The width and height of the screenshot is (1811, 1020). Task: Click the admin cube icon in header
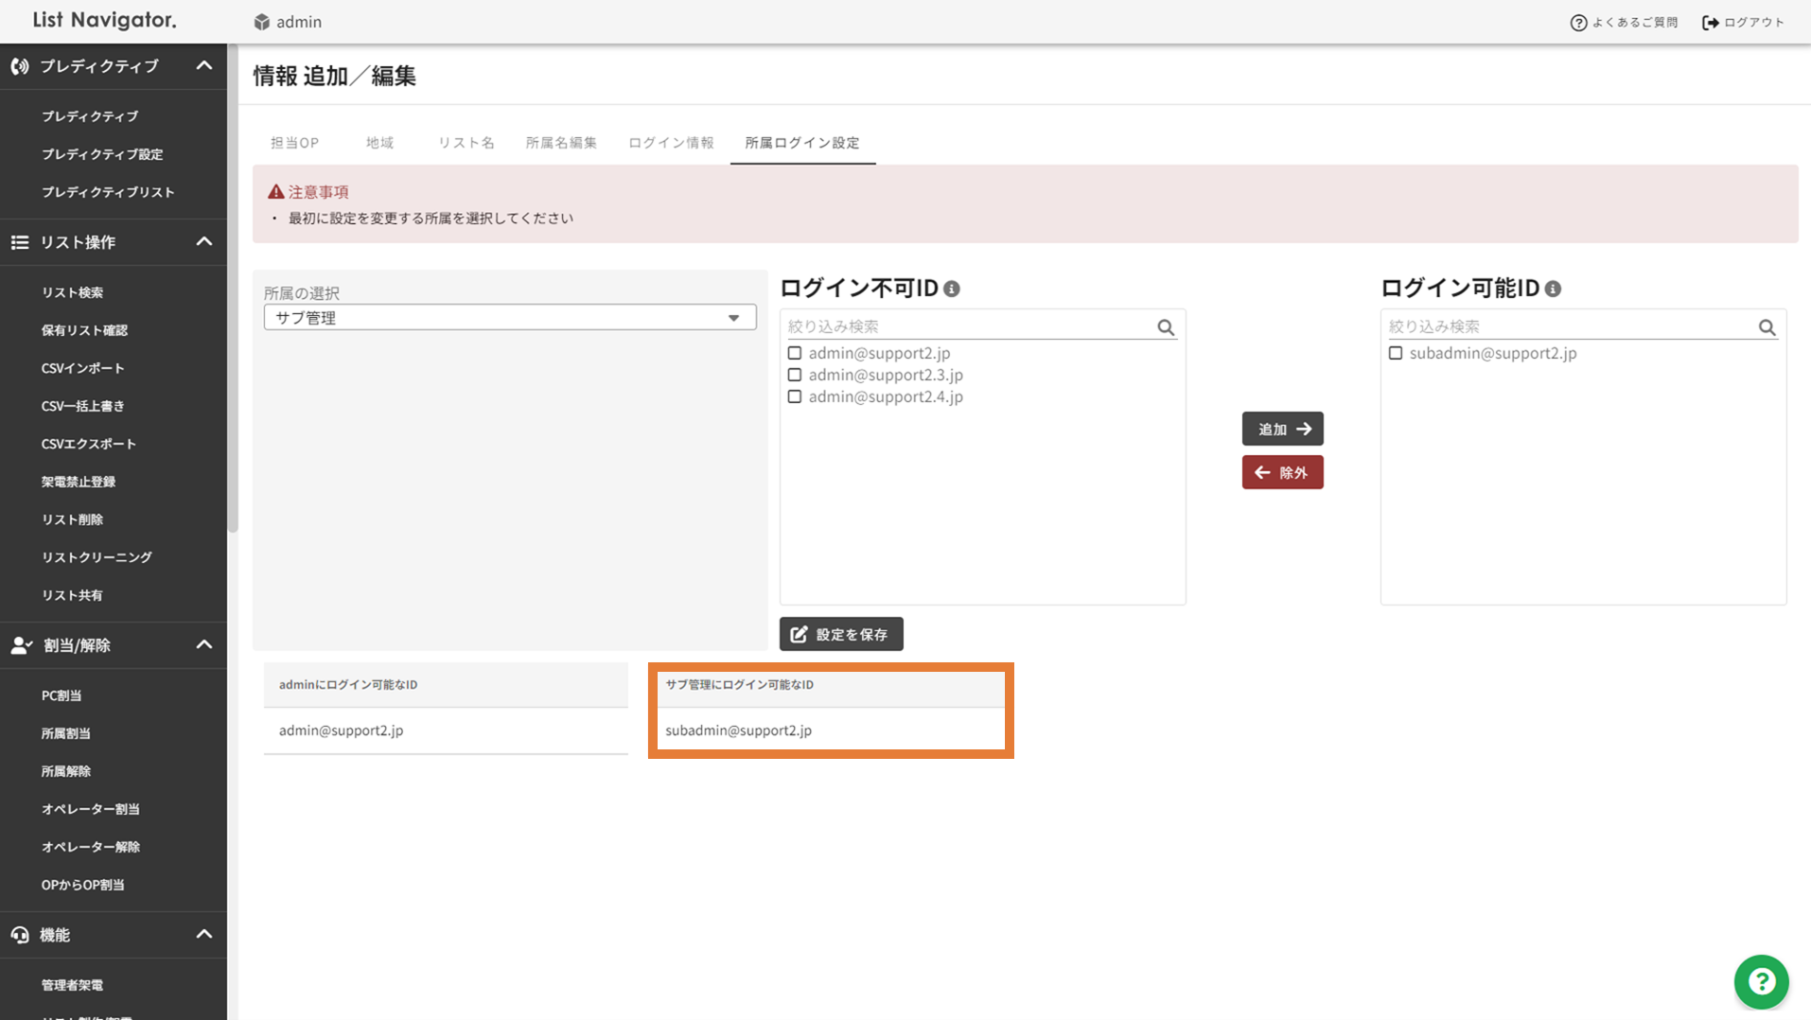click(x=262, y=22)
